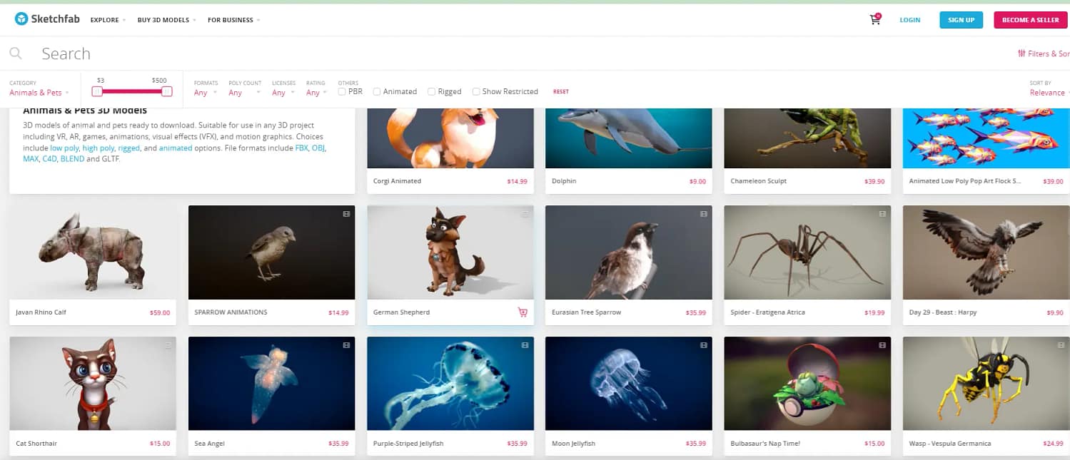Image resolution: width=1070 pixels, height=460 pixels.
Task: Open the shopping cart icon
Action: tap(874, 19)
